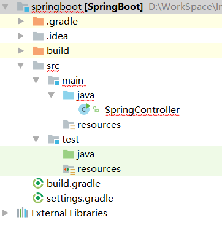Click the green lock icon beside SpringController
Image resolution: width=222 pixels, height=236 pixels.
point(96,109)
